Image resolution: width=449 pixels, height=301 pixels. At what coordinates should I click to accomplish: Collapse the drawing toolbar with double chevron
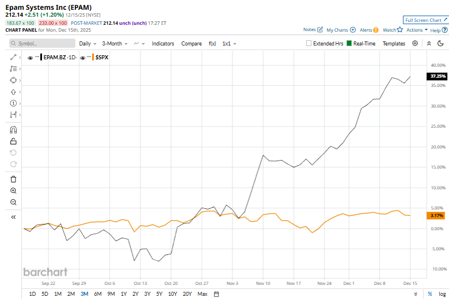13,217
